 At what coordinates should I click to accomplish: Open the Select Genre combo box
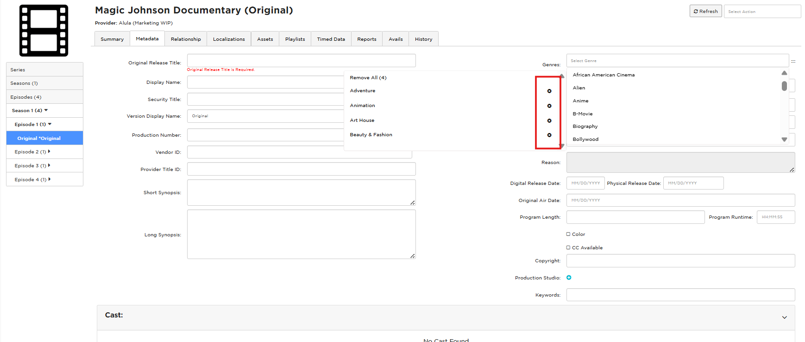(x=678, y=61)
